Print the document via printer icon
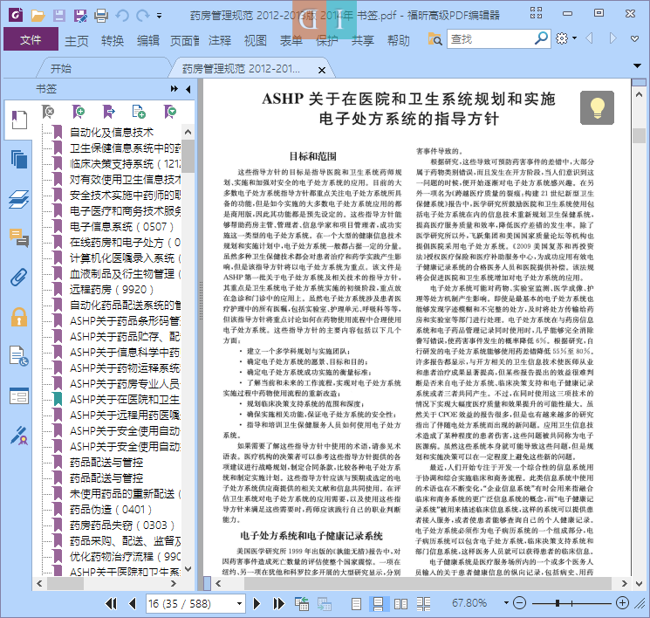 tap(101, 16)
